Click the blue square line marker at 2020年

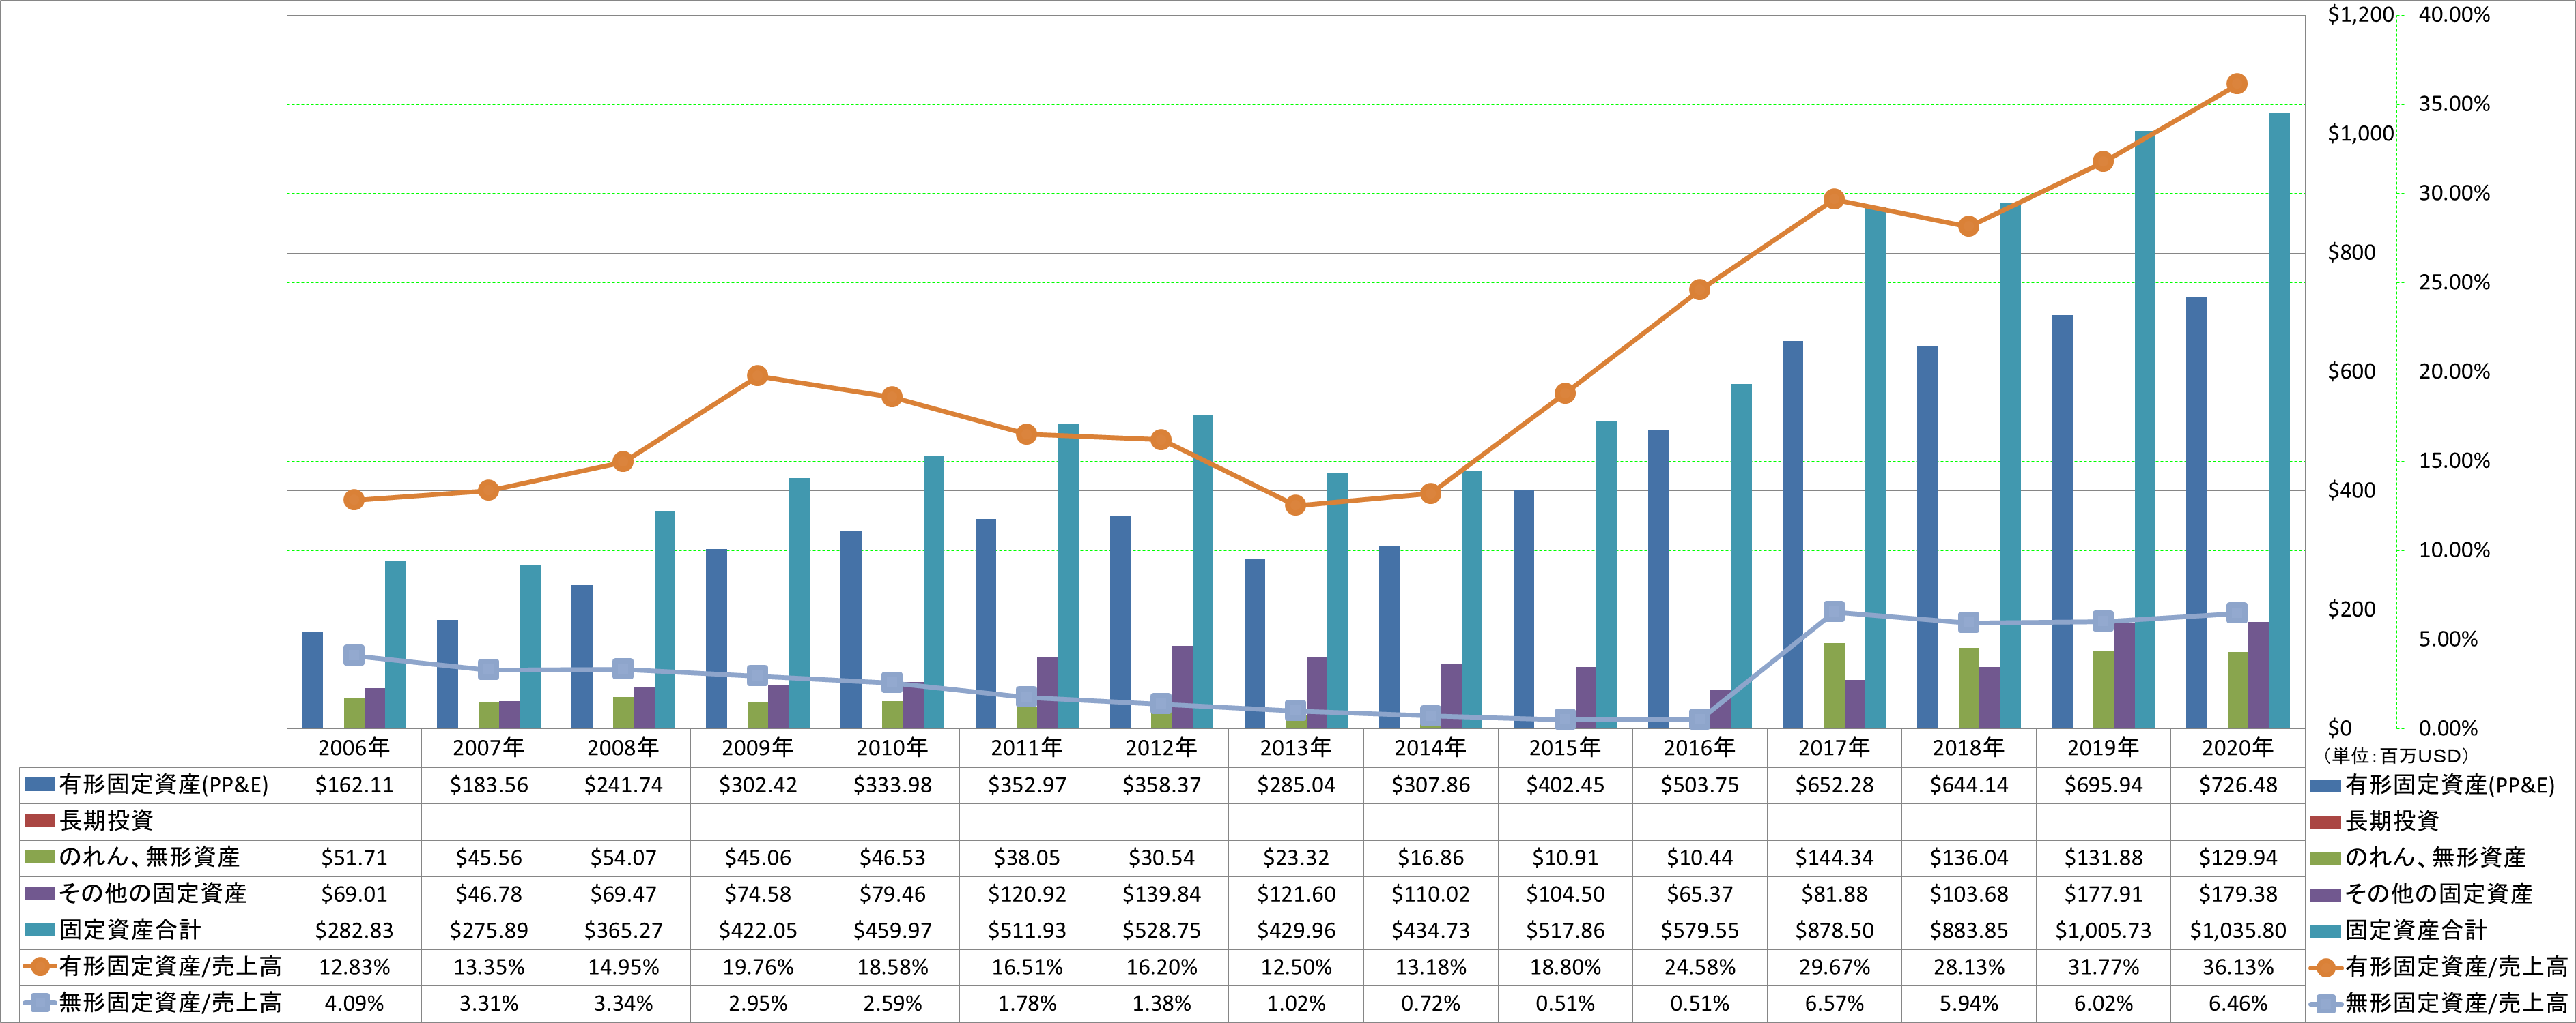point(2237,613)
